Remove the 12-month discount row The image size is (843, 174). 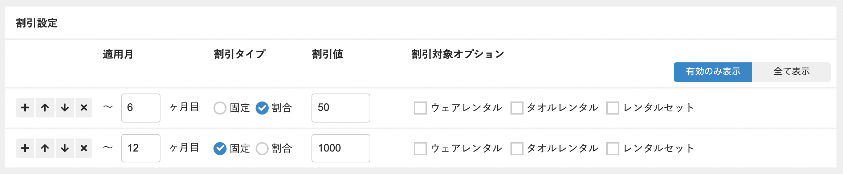84,148
